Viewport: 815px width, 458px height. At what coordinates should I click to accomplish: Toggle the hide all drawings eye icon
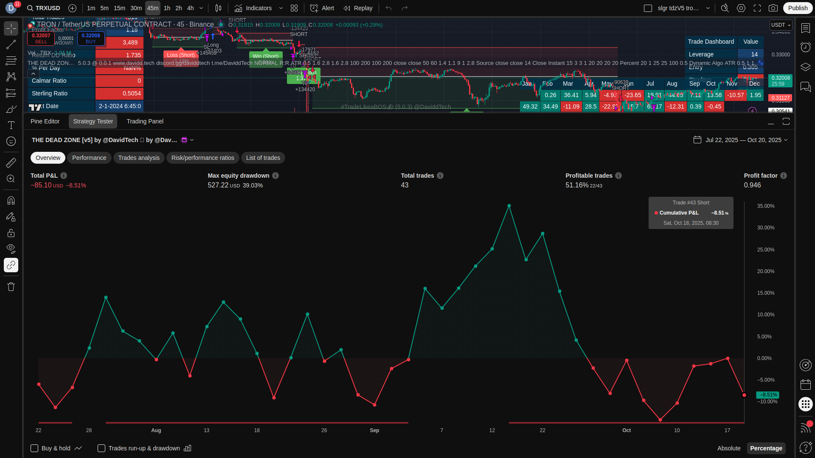click(x=11, y=249)
